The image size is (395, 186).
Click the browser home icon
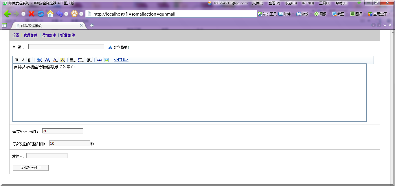50,14
